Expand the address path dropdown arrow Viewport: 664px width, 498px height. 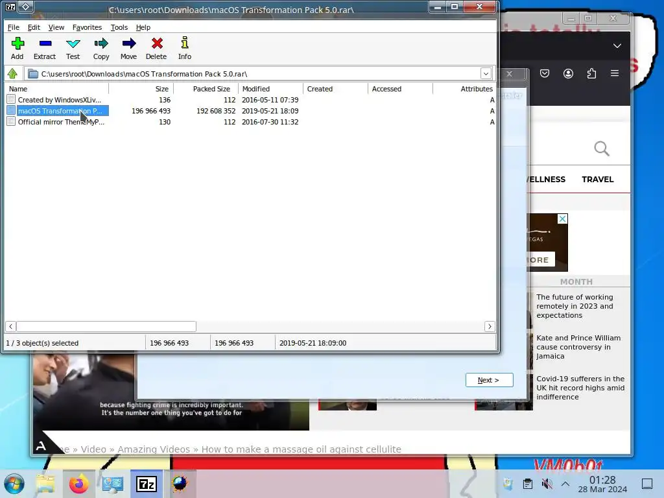pyautogui.click(x=486, y=74)
